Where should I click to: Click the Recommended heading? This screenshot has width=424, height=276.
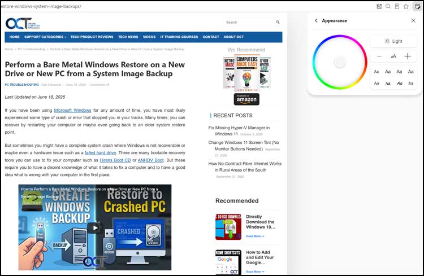(237, 201)
